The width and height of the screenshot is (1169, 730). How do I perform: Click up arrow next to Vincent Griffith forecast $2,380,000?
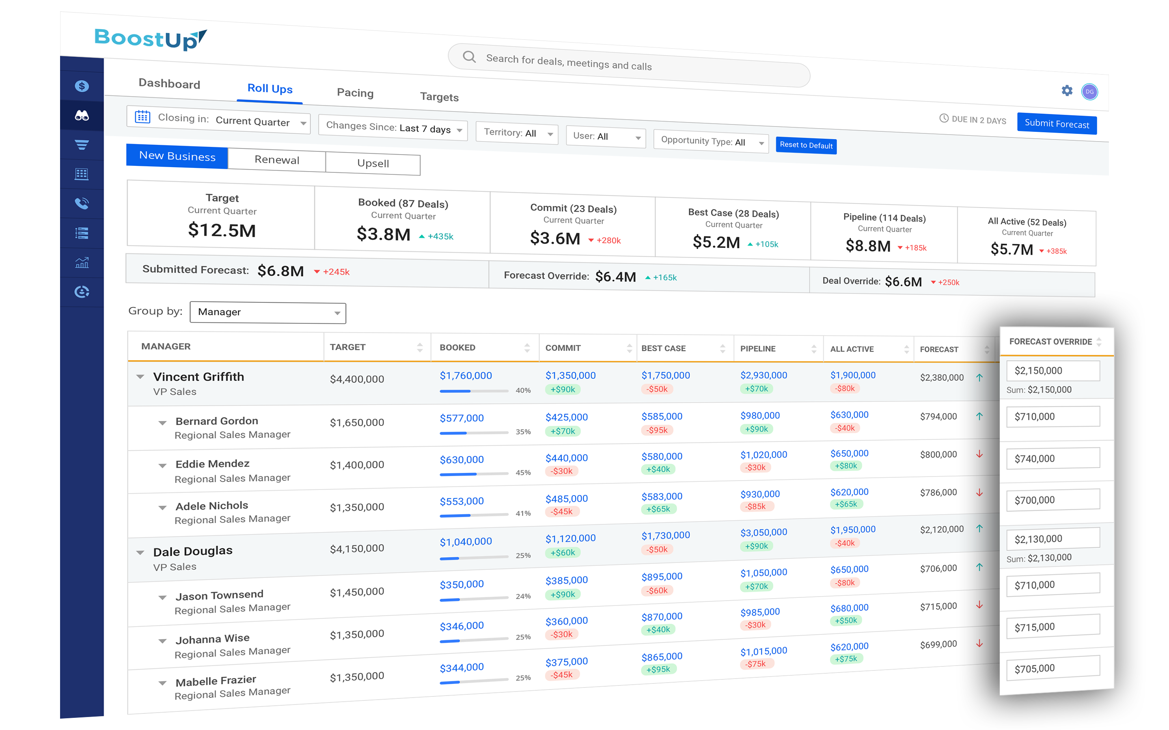click(x=979, y=378)
